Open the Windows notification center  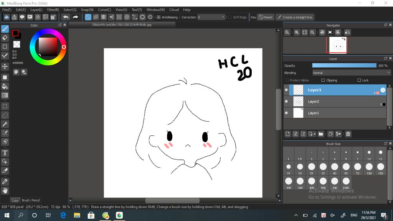coord(383,215)
